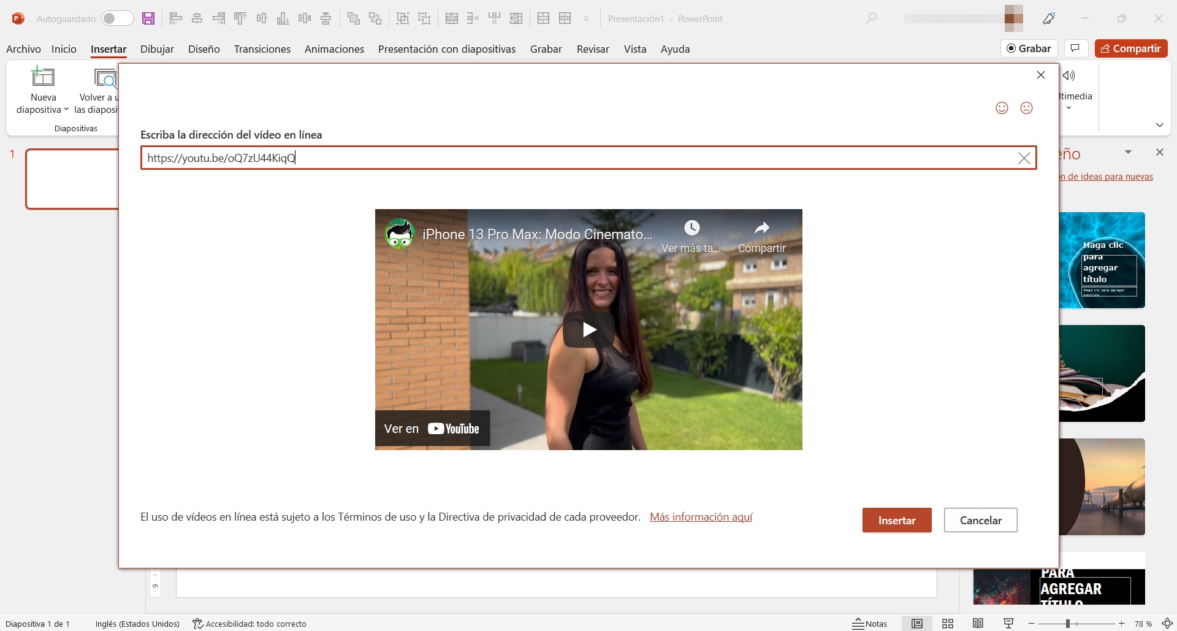Switch to the Vista tab
The image size is (1177, 631).
(635, 49)
